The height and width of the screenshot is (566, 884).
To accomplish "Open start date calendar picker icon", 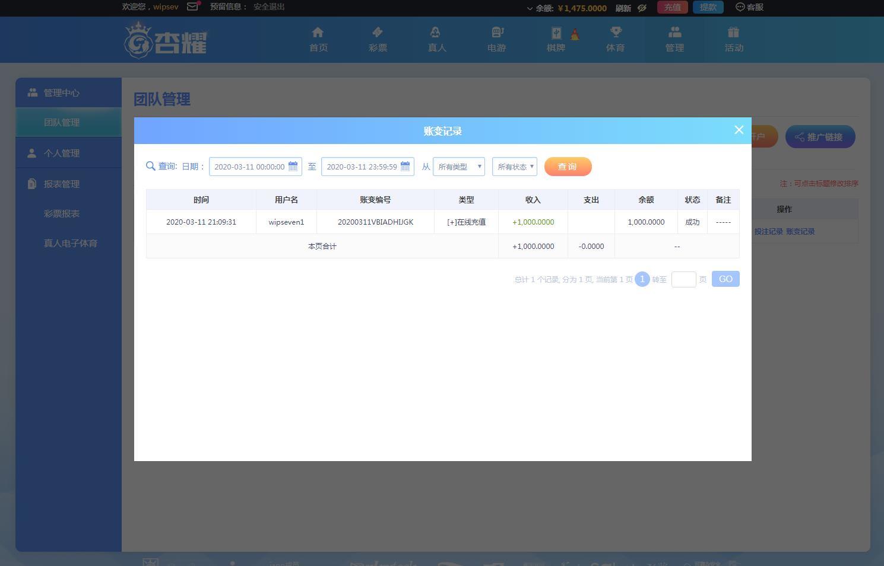I will (x=293, y=167).
